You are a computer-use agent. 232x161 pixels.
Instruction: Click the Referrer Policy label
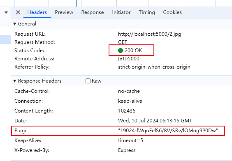(x=32, y=67)
